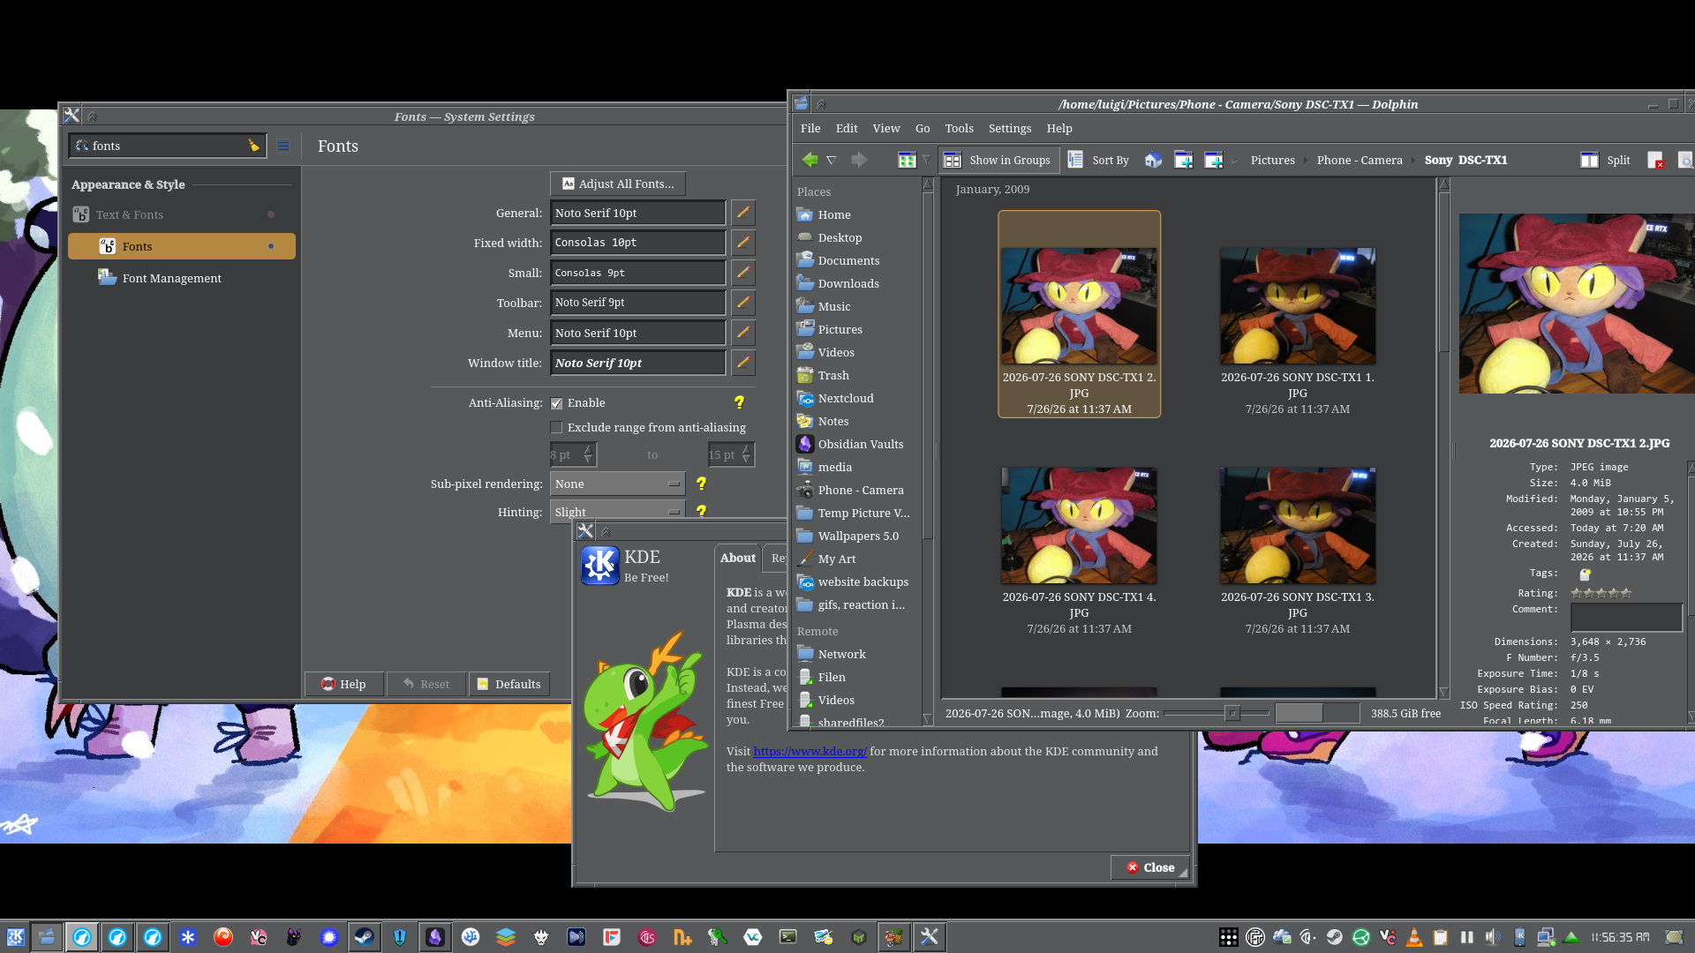1695x953 pixels.
Task: Click the fonts search field in System Settings
Action: pyautogui.click(x=168, y=146)
